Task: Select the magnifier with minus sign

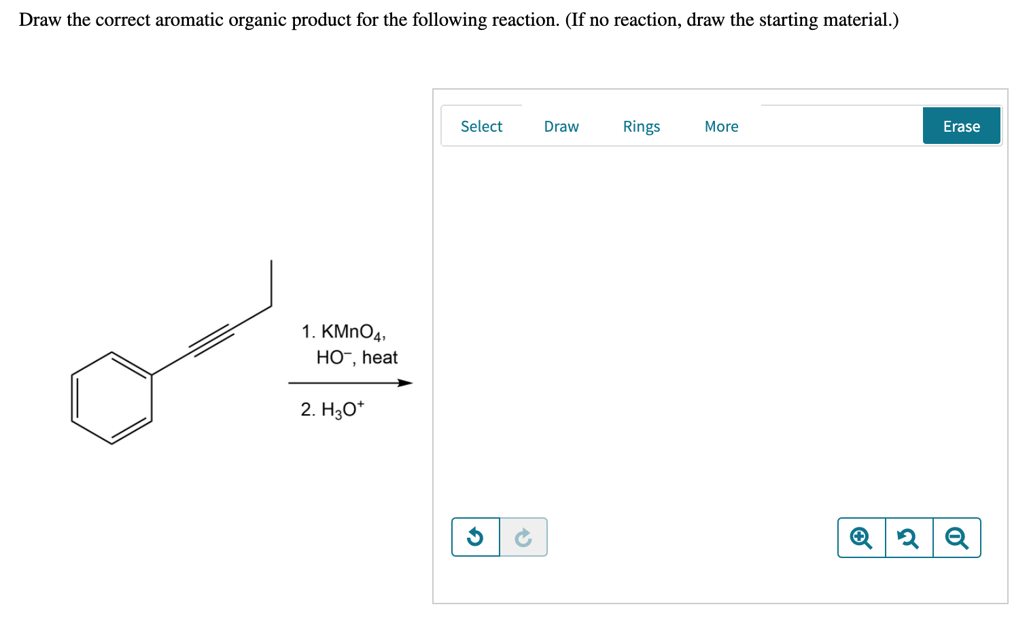Action: pyautogui.click(x=956, y=537)
